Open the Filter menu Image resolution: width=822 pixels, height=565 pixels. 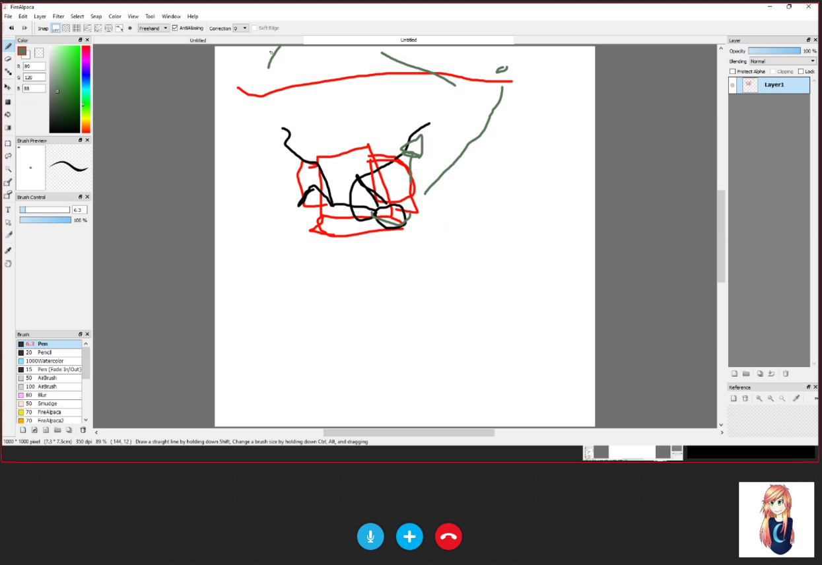coord(59,17)
